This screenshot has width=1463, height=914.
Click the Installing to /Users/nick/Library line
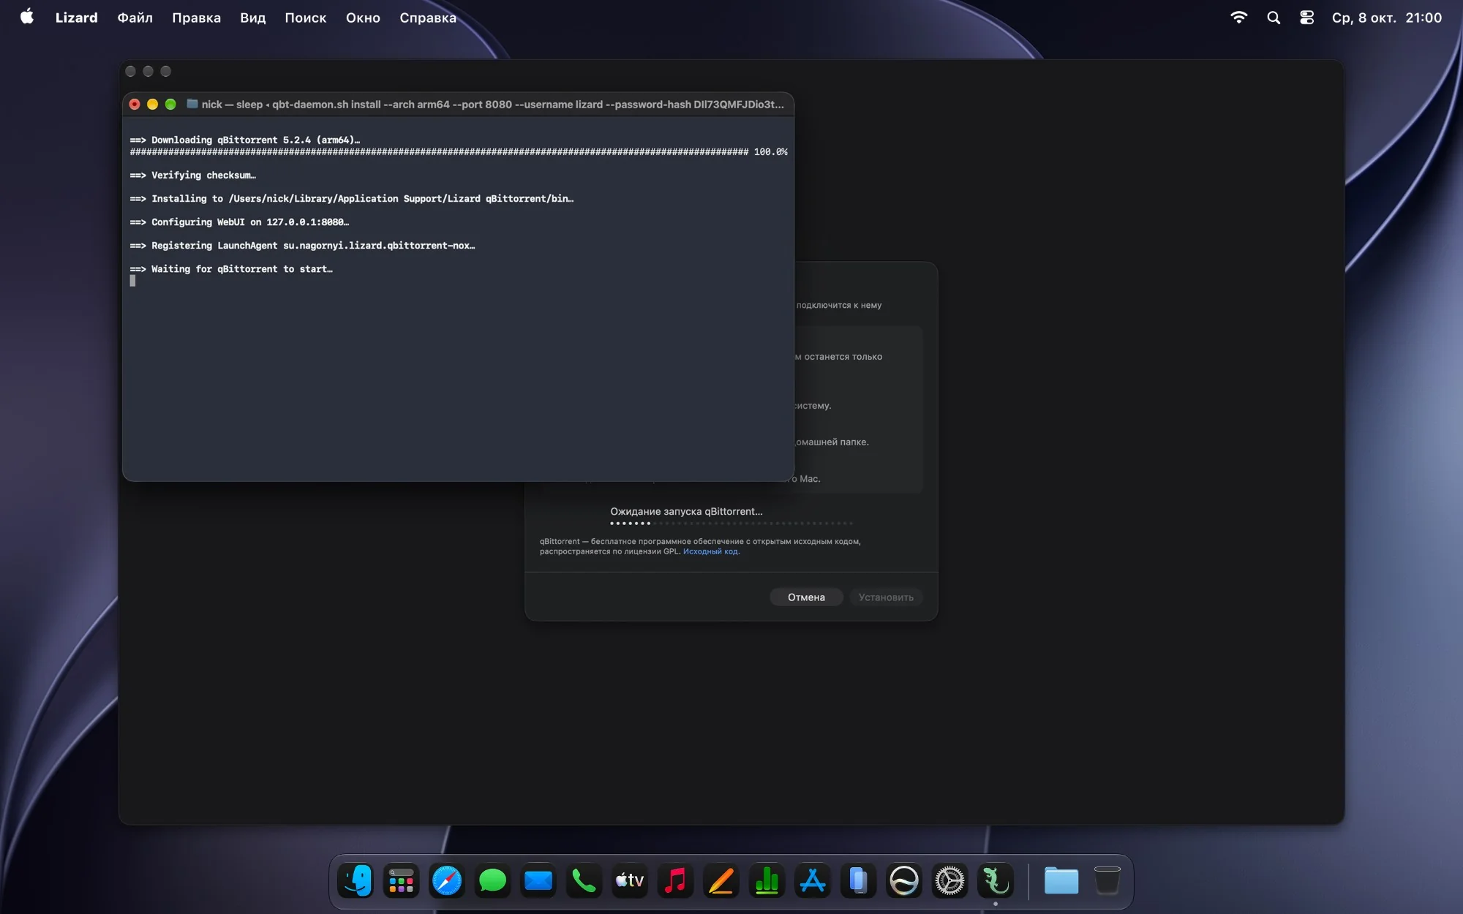coord(352,198)
